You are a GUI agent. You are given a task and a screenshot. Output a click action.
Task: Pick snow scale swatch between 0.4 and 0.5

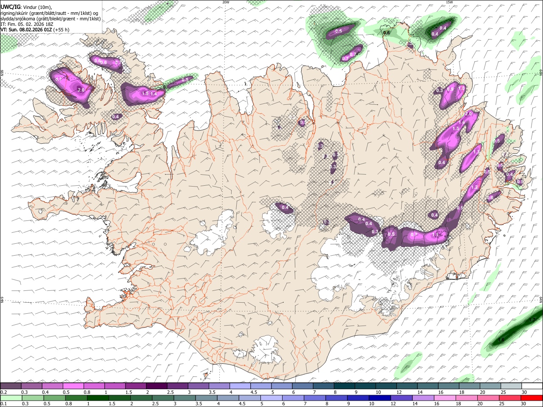52,386
